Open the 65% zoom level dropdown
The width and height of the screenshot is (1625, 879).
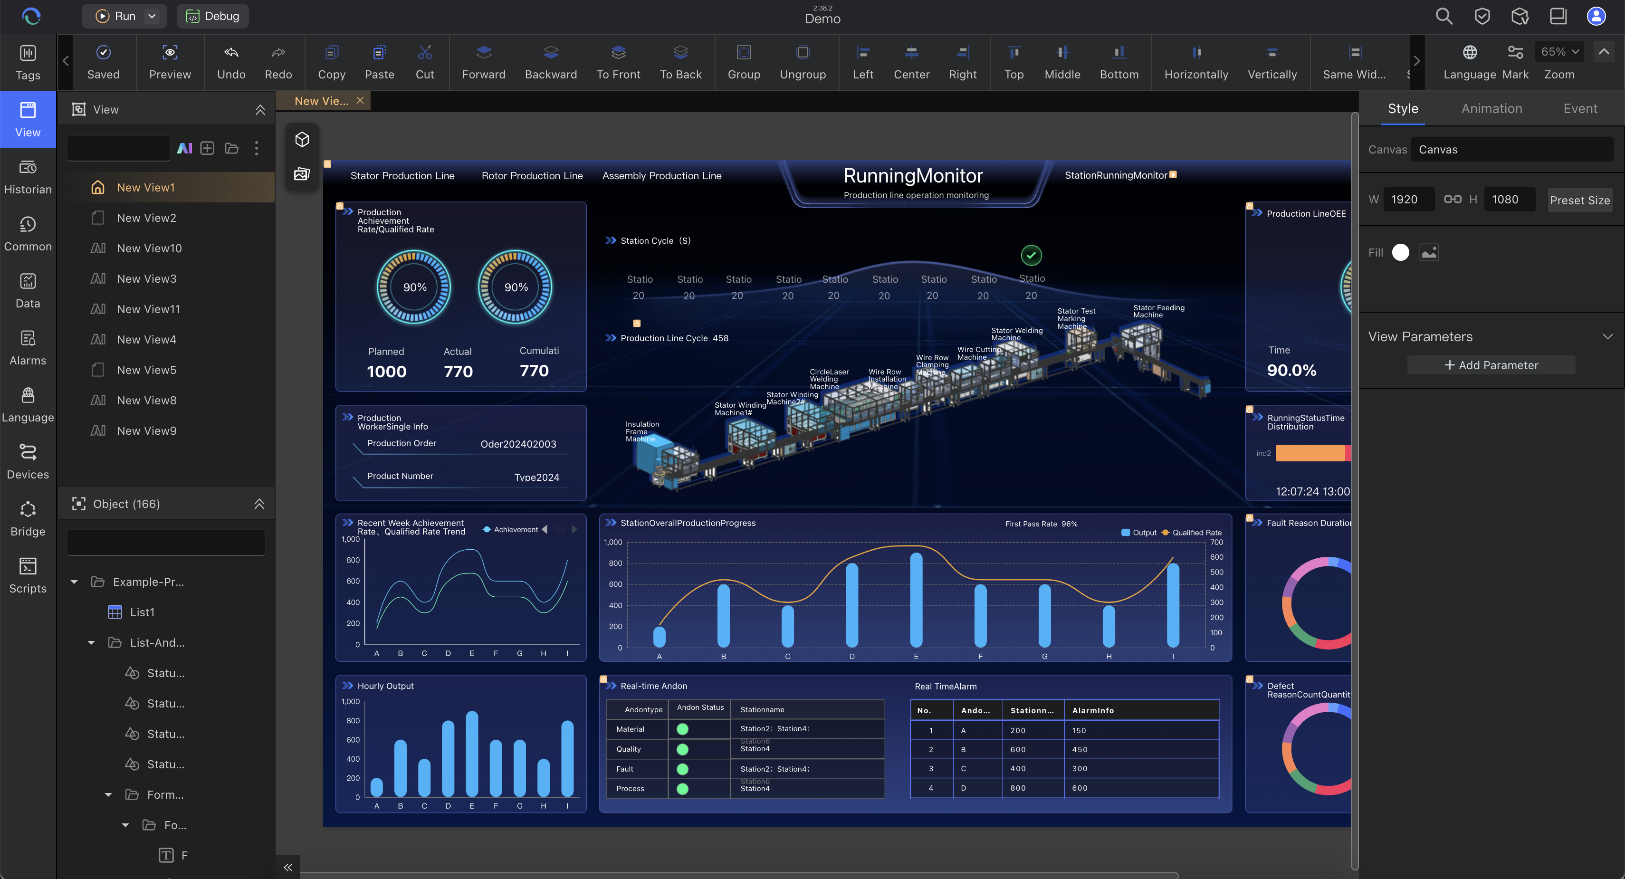point(1559,51)
